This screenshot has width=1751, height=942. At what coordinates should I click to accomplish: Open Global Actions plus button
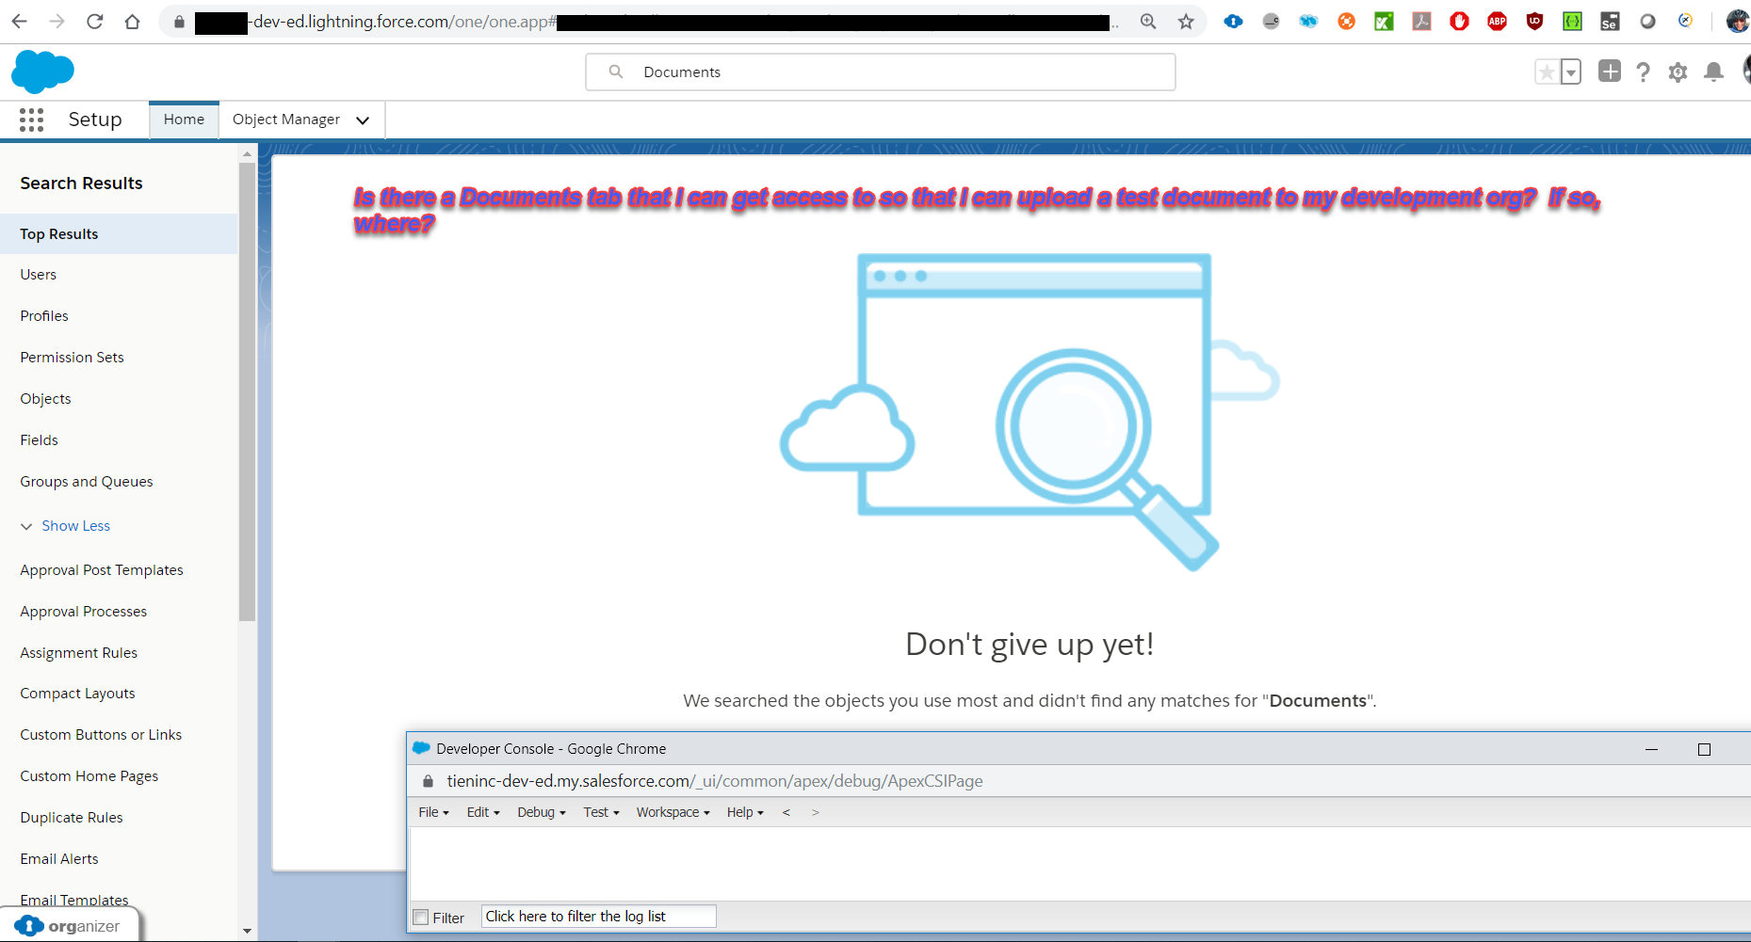(1610, 72)
